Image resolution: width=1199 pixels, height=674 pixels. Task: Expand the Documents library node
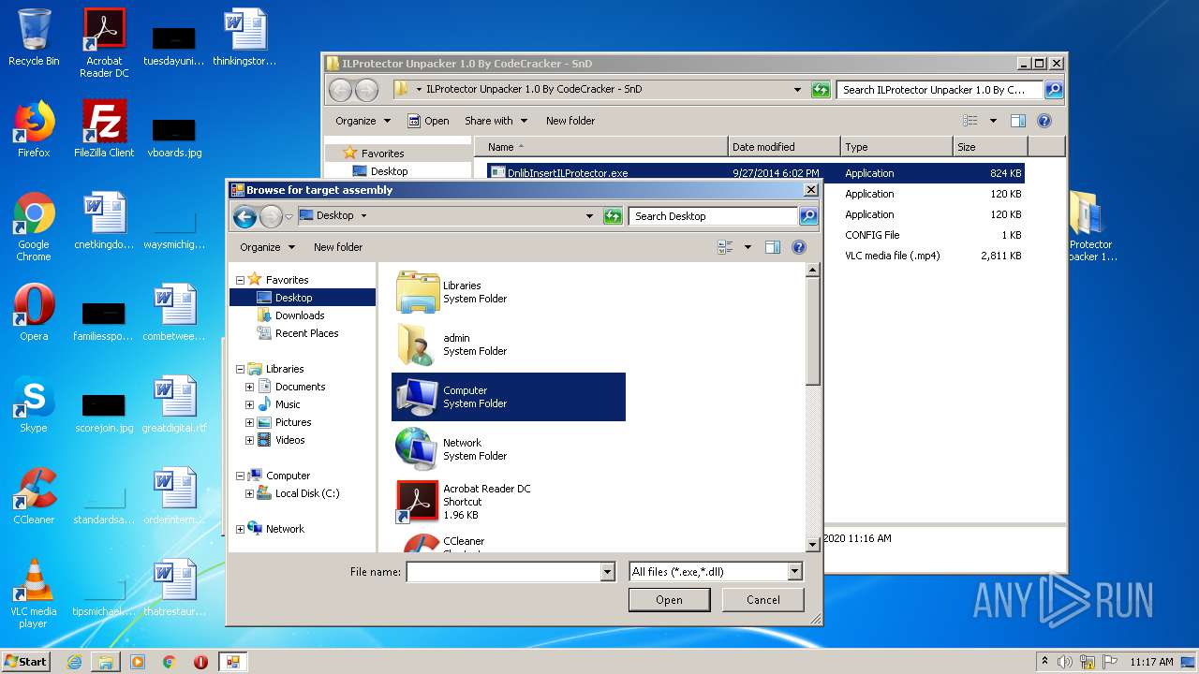point(249,387)
